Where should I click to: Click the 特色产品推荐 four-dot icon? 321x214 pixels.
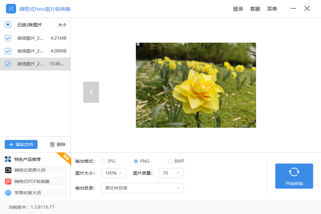tap(8, 159)
